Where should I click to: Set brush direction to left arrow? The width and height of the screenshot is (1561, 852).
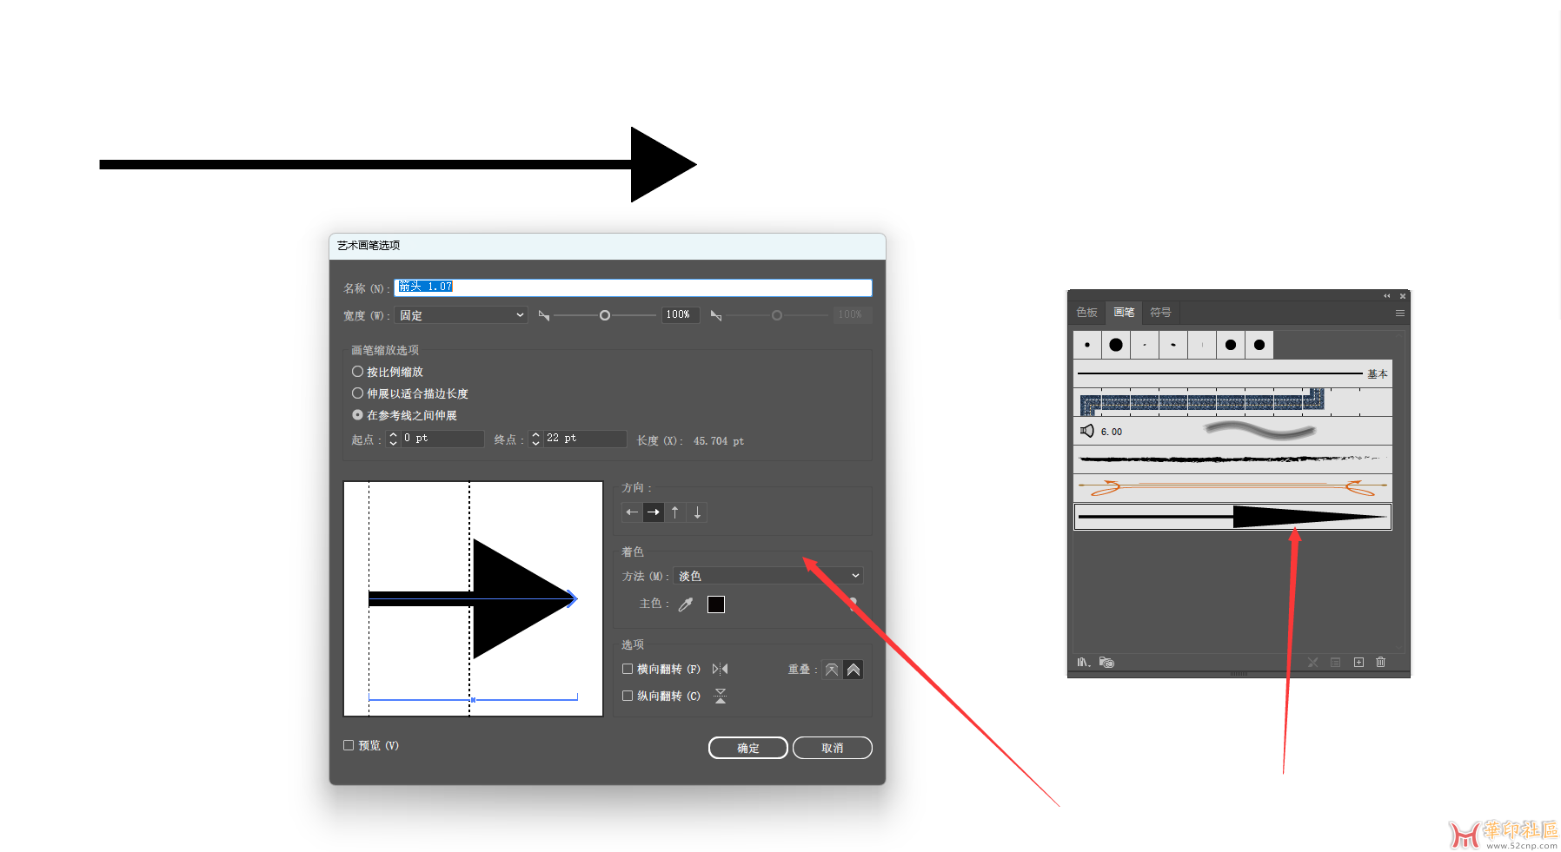click(x=632, y=512)
